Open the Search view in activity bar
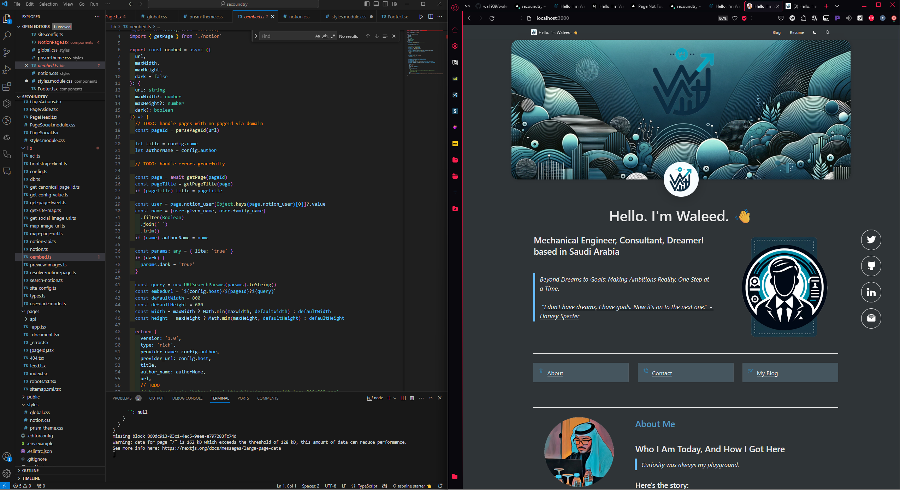 tap(7, 36)
